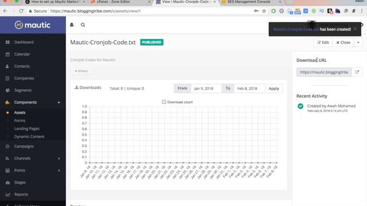
Task: Click Mautic-Cronjob-Code.txt link in notification
Action: click(x=296, y=29)
